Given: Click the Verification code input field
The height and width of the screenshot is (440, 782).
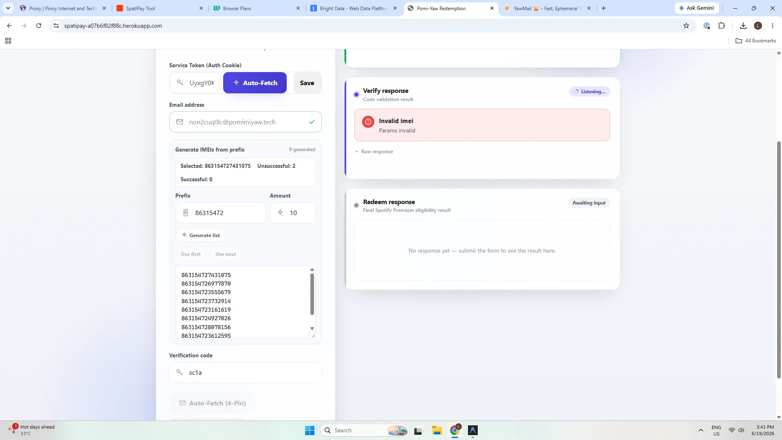Looking at the screenshot, I should pos(245,372).
